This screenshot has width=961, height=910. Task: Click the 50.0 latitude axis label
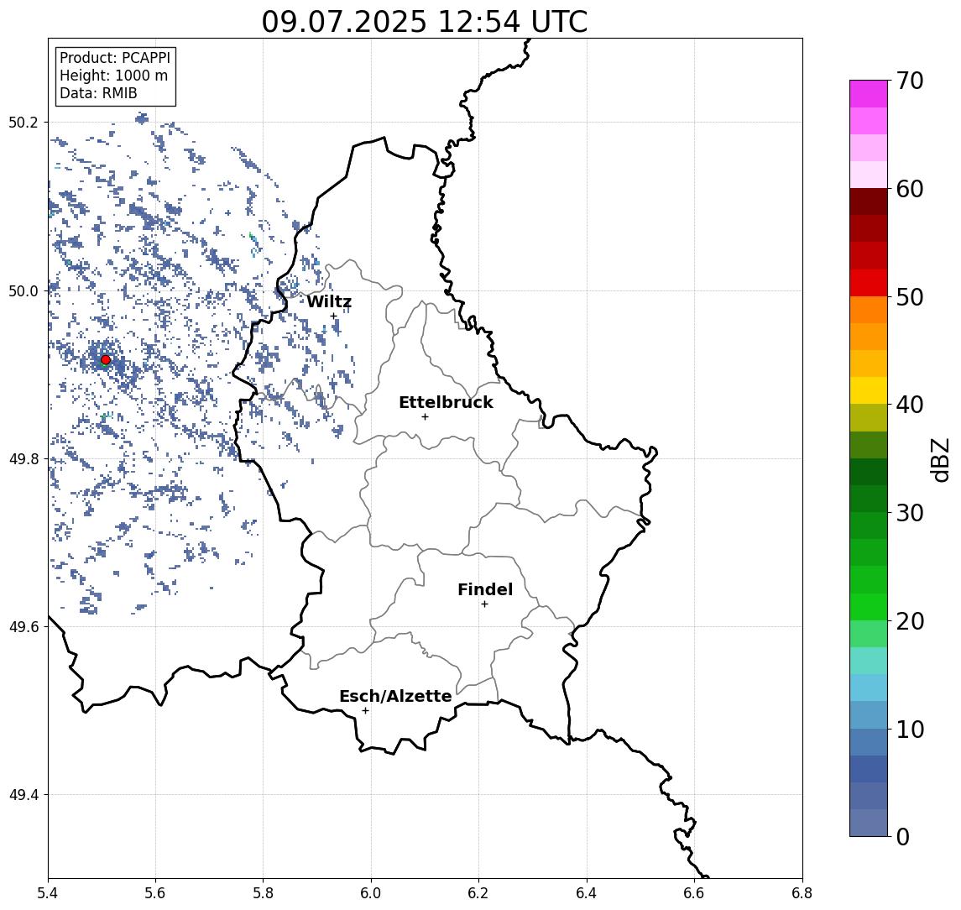point(24,290)
